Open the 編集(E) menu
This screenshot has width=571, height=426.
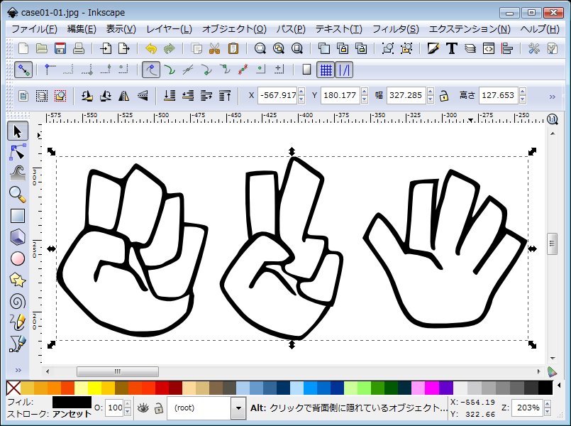tap(82, 29)
